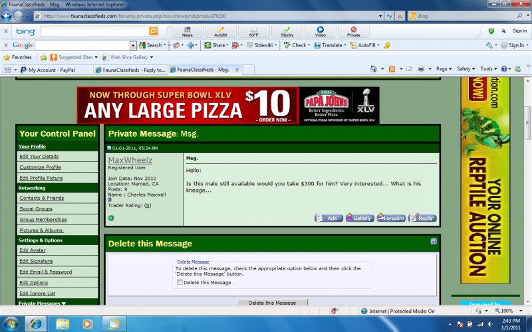Click in the Bing toolbar search field

pyautogui.click(x=94, y=31)
